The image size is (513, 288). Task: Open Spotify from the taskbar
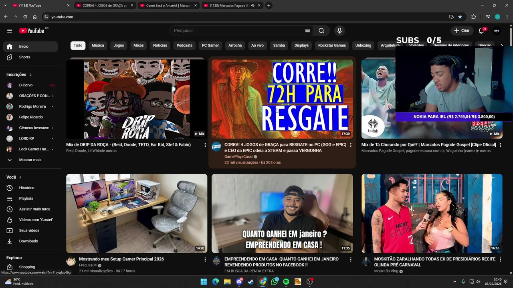(286, 282)
